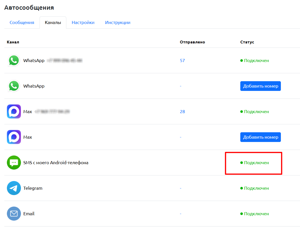Select the Каналы tab

pyautogui.click(x=53, y=23)
